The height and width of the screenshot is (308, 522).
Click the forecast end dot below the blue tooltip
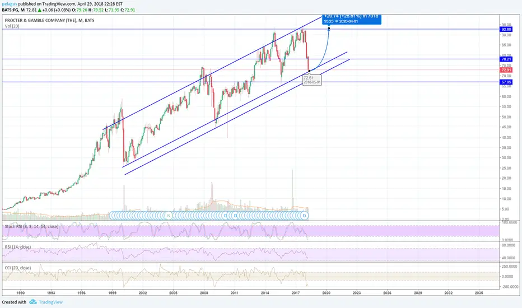click(329, 29)
